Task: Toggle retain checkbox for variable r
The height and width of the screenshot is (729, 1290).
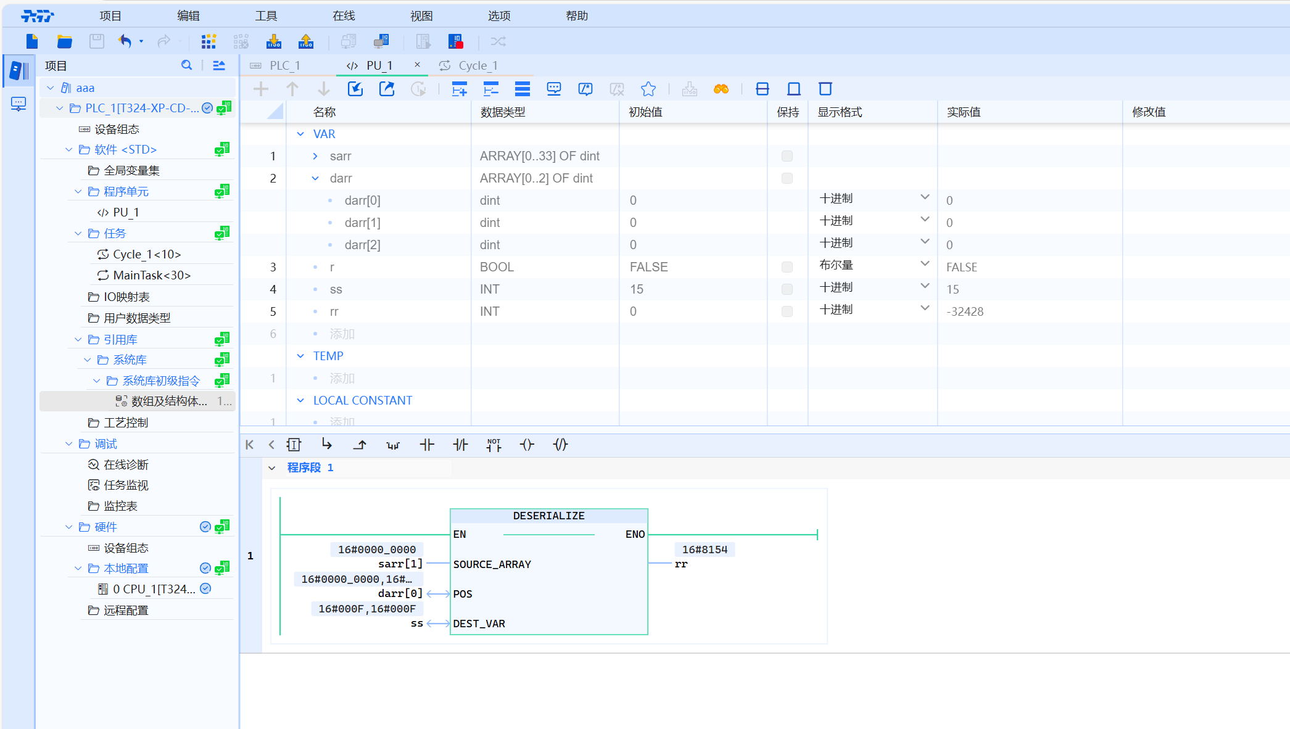Action: coord(787,267)
